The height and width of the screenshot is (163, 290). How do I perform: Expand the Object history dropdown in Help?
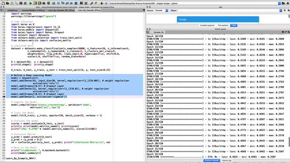coord(281,10)
